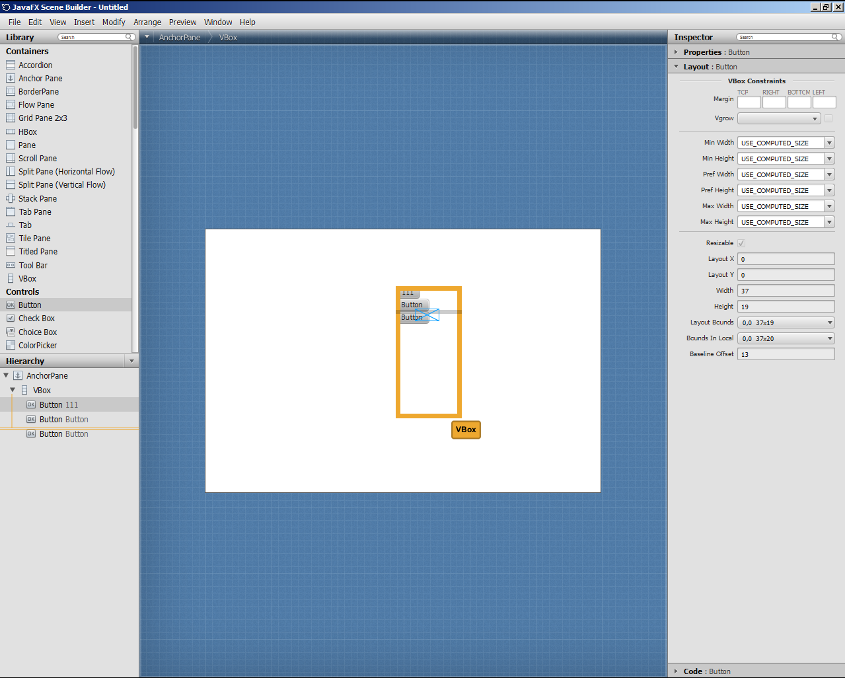This screenshot has width=845, height=678.
Task: Select the Check Box control icon
Action: click(11, 318)
